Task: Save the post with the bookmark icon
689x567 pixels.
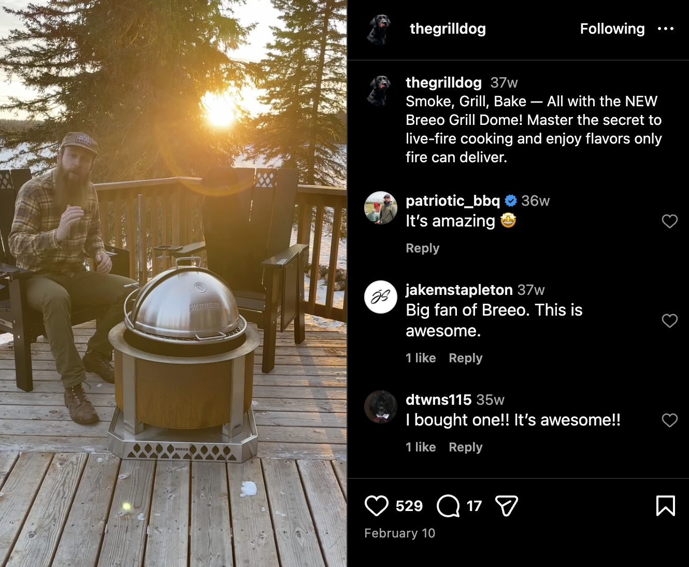Action: click(666, 506)
